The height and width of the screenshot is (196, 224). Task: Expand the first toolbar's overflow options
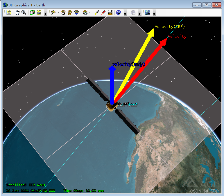point(45,13)
